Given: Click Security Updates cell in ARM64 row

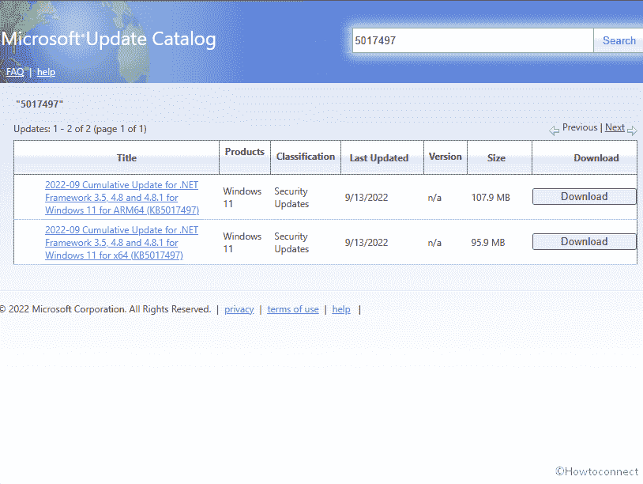Looking at the screenshot, I should point(291,198).
